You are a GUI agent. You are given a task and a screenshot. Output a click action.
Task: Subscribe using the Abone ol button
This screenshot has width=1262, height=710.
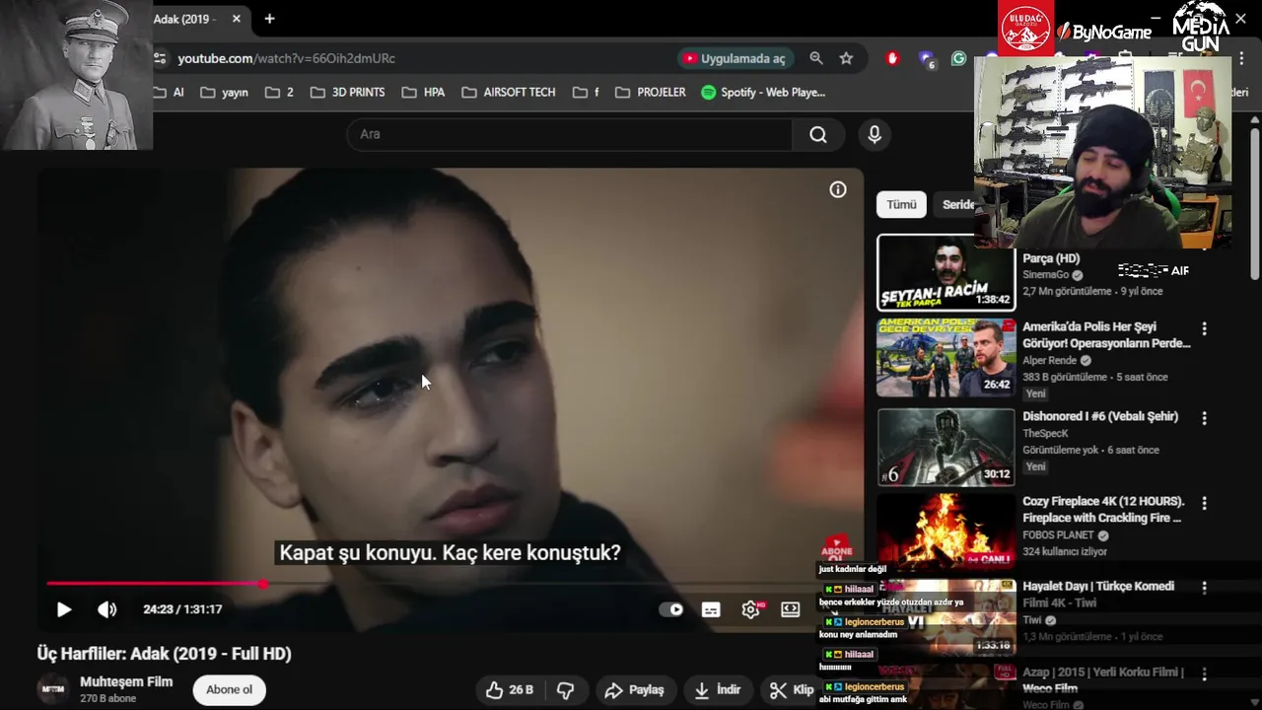[229, 689]
